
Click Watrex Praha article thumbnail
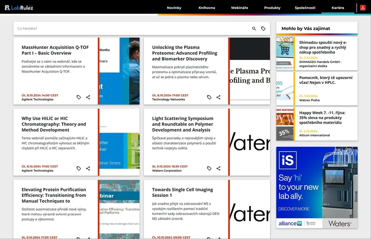tap(285, 88)
